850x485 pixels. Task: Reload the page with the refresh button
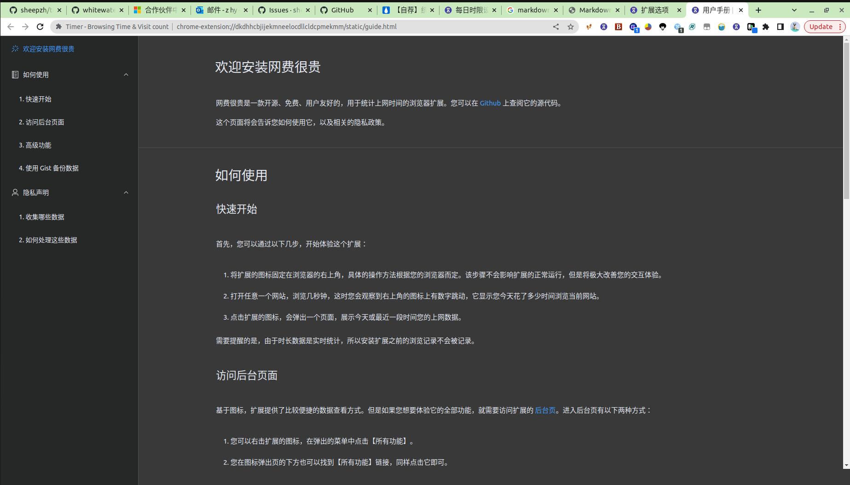click(x=40, y=27)
